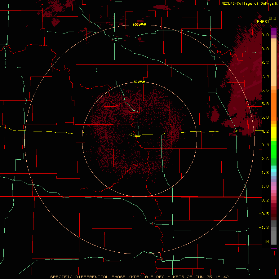Click the 9.0 value on the color scale
The image size is (279, 279).
click(x=265, y=49)
